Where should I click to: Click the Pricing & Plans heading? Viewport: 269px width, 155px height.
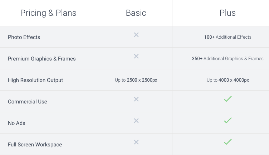point(48,13)
